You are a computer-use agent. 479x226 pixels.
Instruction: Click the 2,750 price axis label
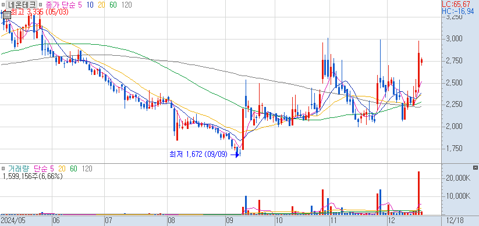(x=454, y=61)
